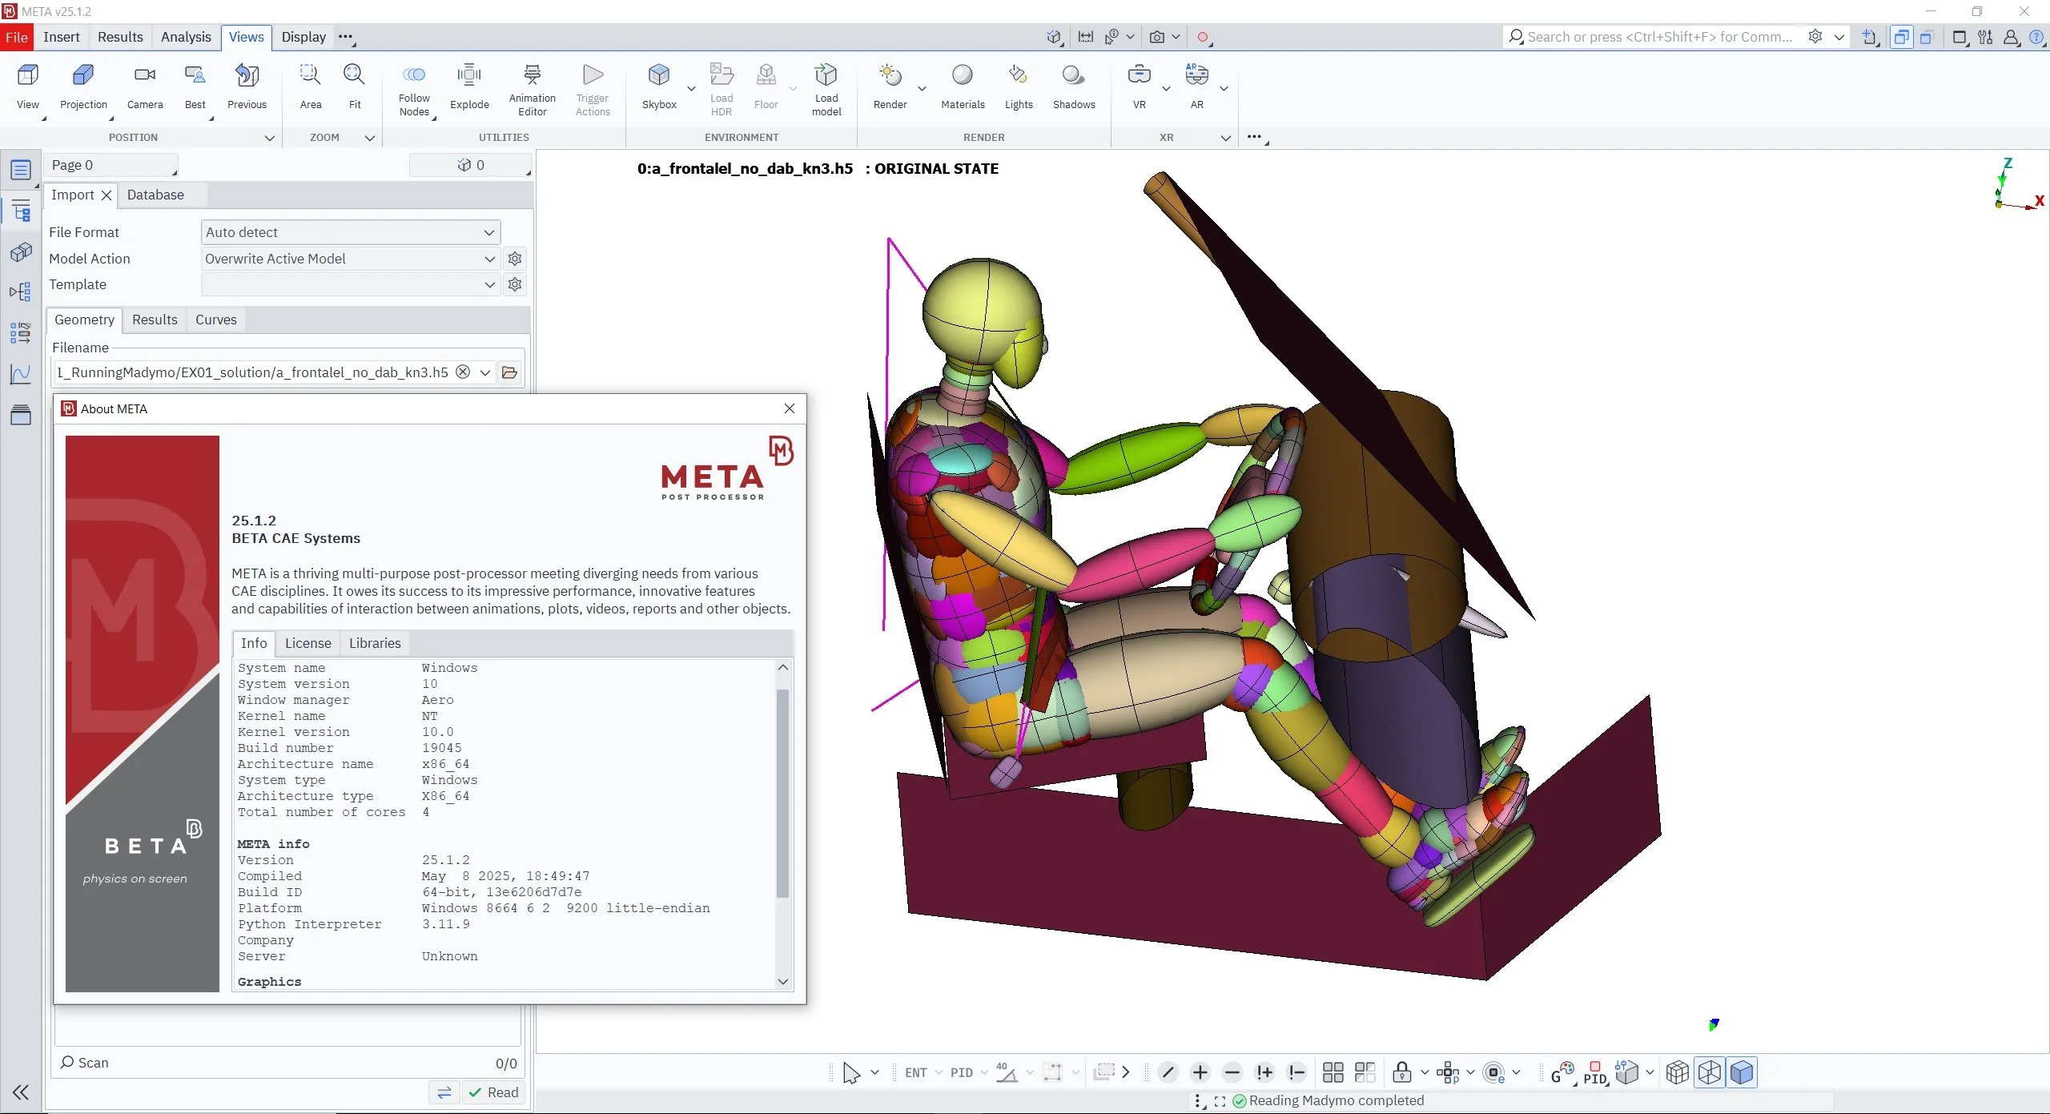
Task: Expand the XR group chevron
Action: (x=1225, y=138)
